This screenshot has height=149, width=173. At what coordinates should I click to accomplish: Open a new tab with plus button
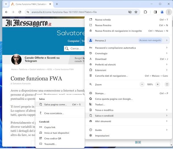57,4
